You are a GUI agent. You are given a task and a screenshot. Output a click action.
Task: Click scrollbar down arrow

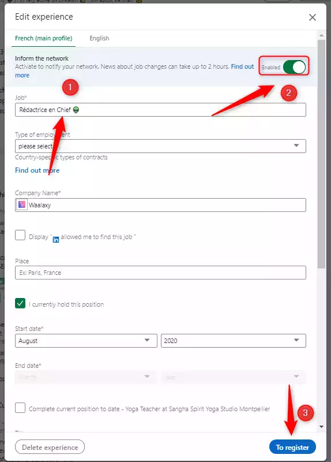pyautogui.click(x=321, y=427)
